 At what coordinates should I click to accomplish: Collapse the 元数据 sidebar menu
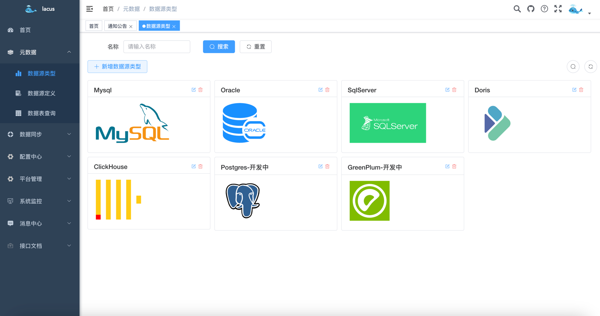point(40,52)
